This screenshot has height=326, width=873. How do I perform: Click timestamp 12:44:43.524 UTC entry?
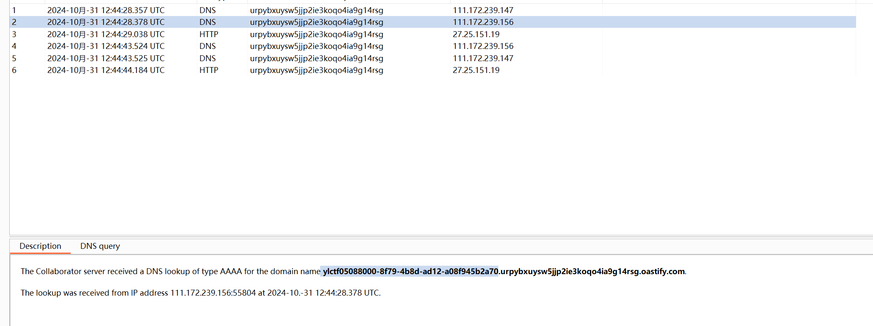106,46
